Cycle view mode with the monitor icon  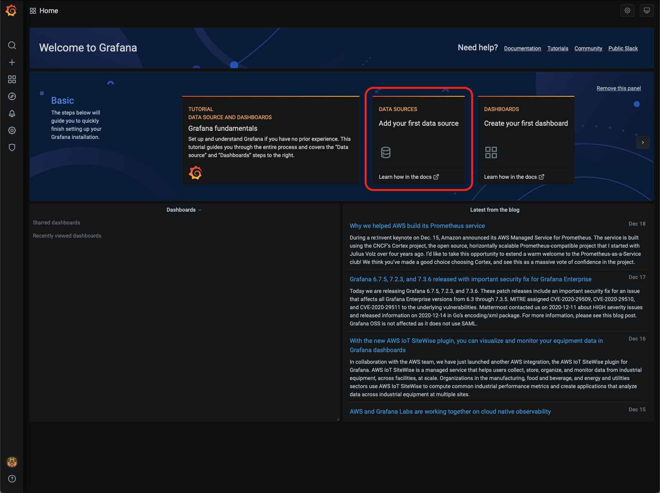tap(647, 10)
